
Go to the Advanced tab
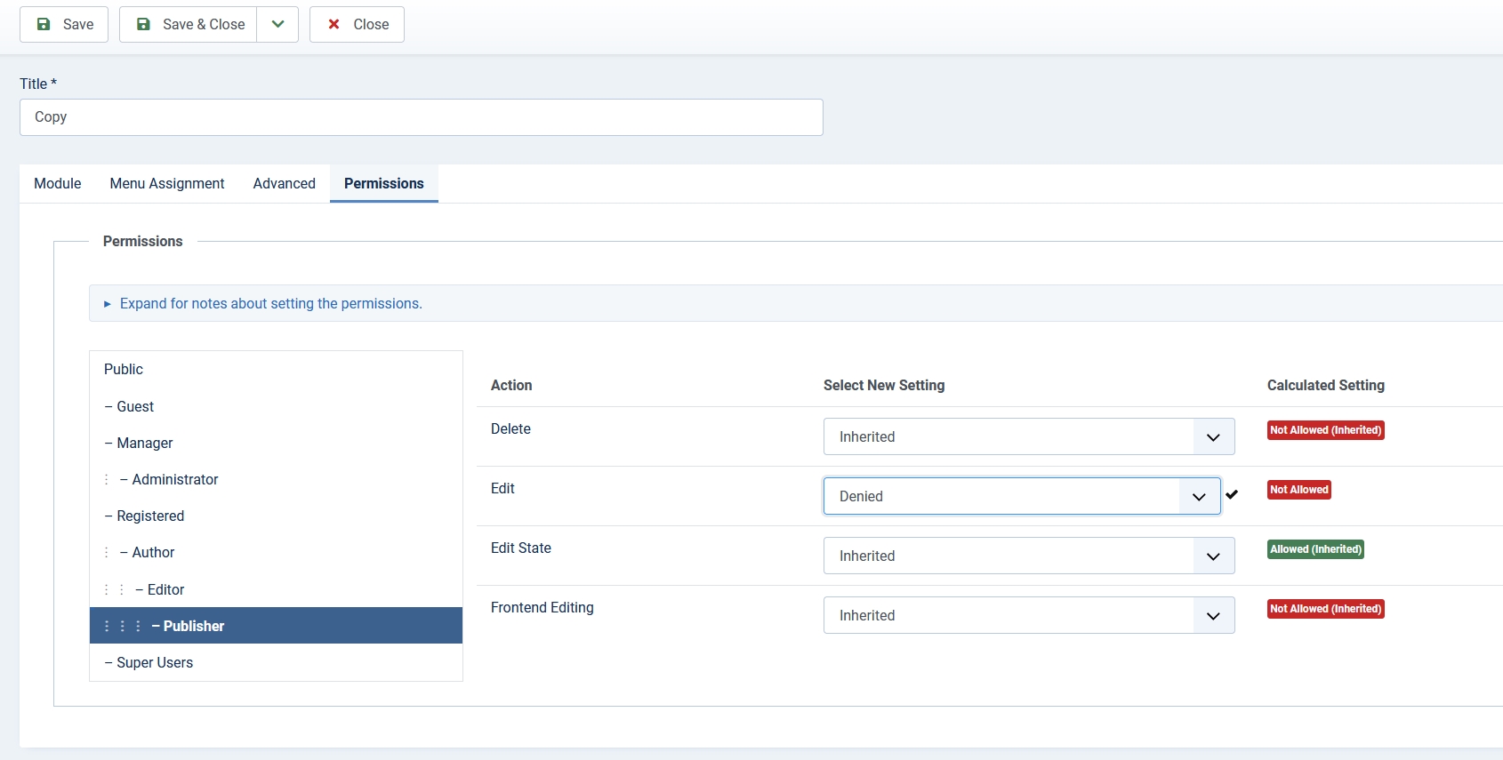coord(284,183)
